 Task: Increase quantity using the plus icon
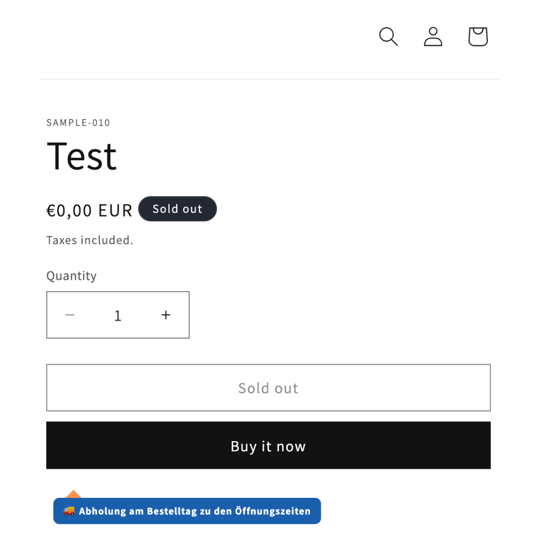click(166, 315)
